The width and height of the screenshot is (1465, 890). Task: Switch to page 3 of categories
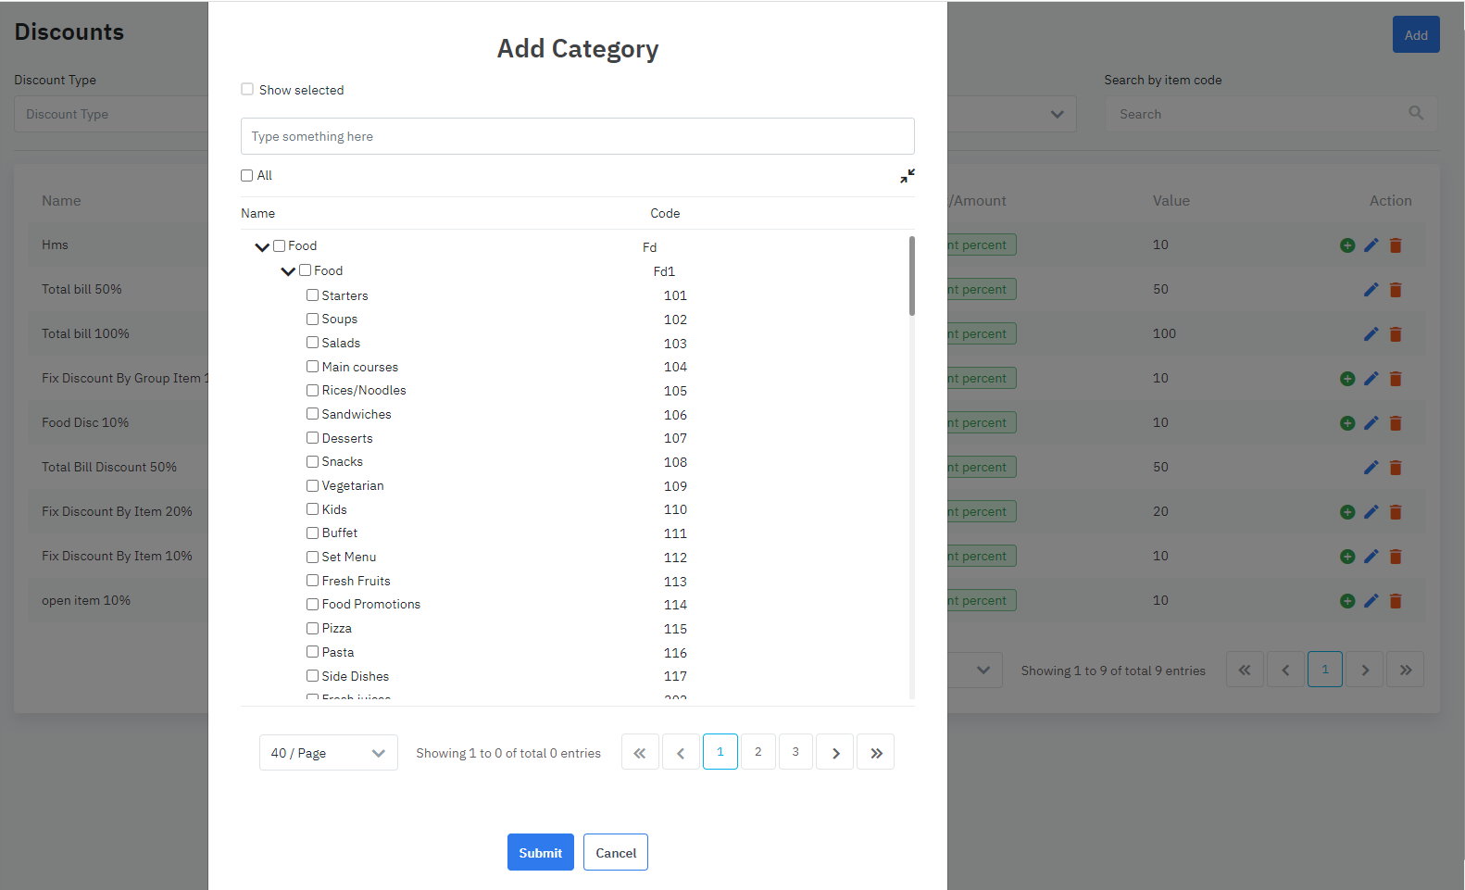coord(795,752)
